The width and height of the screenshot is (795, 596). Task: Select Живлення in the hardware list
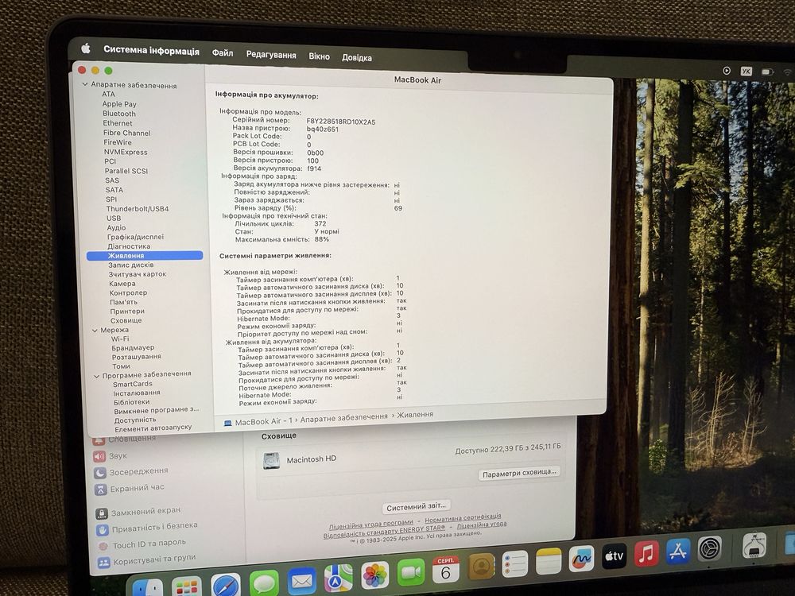145,255
